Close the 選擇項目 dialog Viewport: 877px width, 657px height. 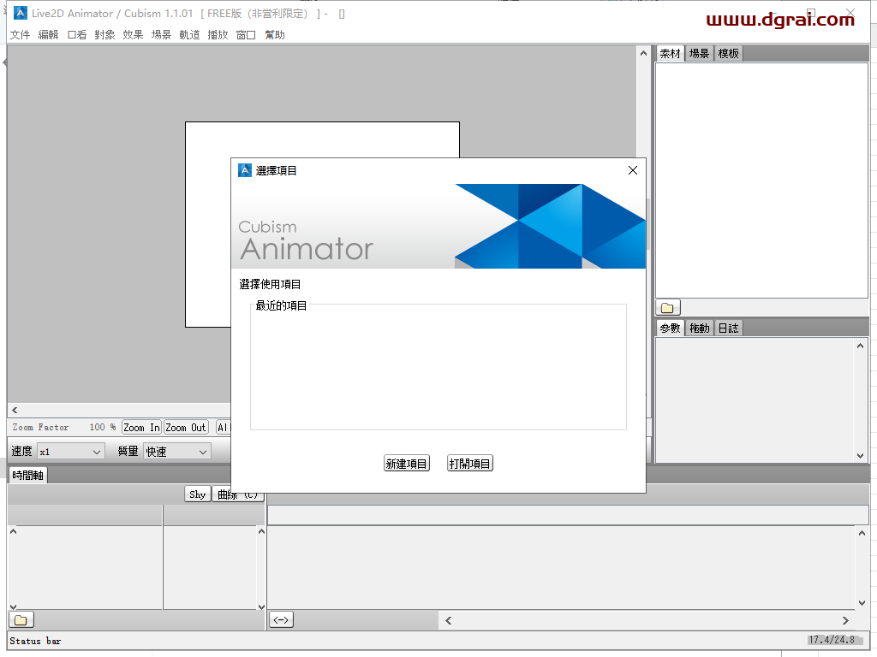[x=633, y=170]
